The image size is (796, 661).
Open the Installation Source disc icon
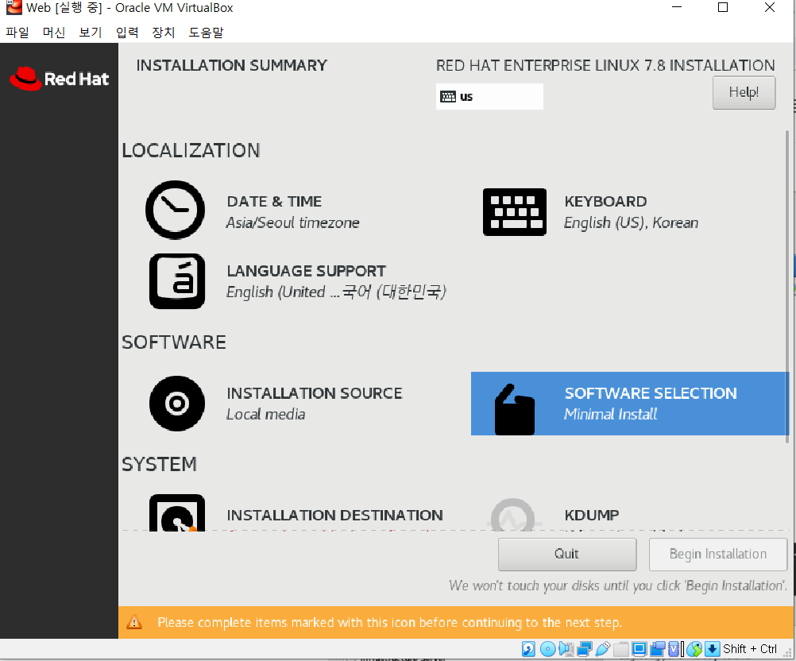[x=176, y=404]
